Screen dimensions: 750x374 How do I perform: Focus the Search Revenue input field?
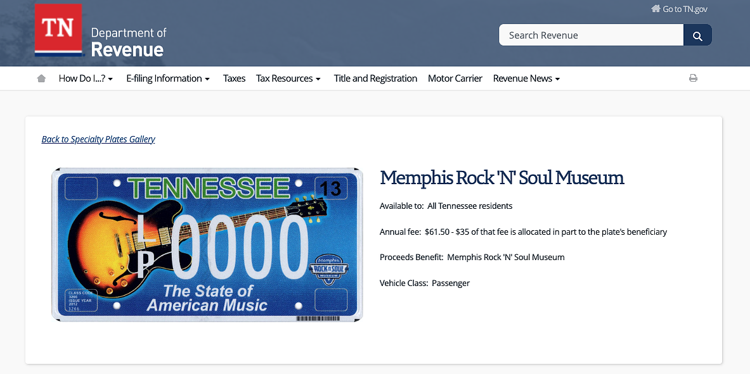point(592,35)
